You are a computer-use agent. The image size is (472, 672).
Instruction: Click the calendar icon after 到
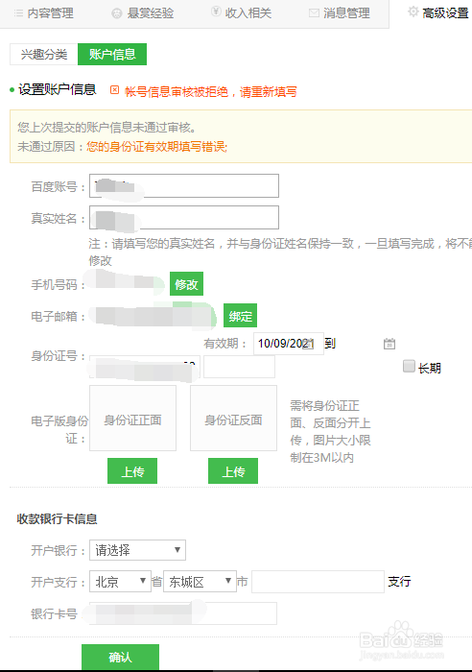point(389,344)
